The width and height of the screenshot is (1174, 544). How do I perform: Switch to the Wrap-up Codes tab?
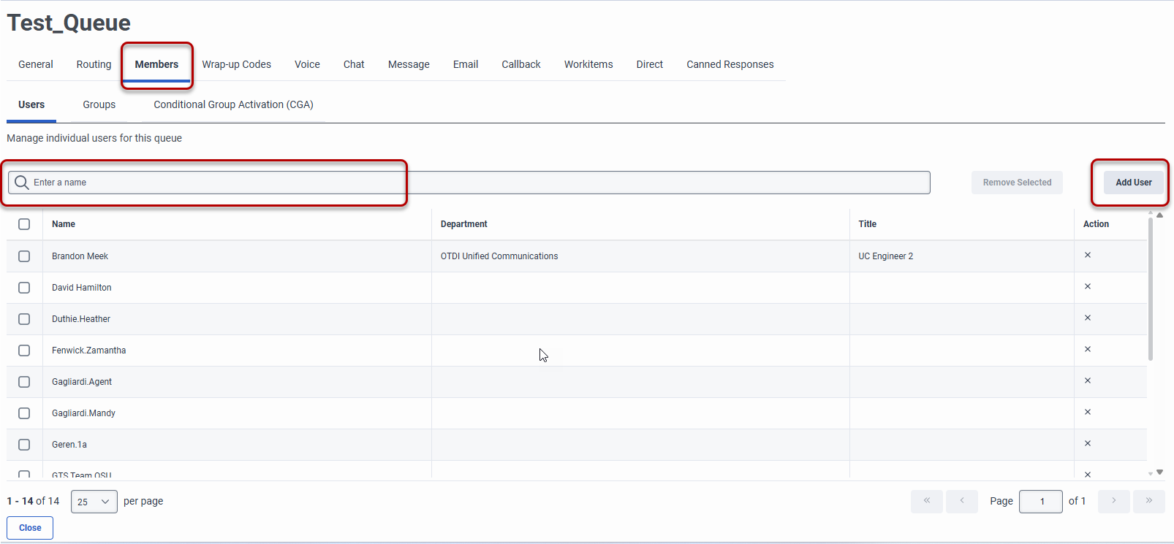click(x=236, y=64)
